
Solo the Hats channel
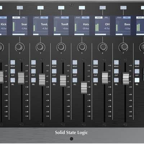(x=75, y=62)
